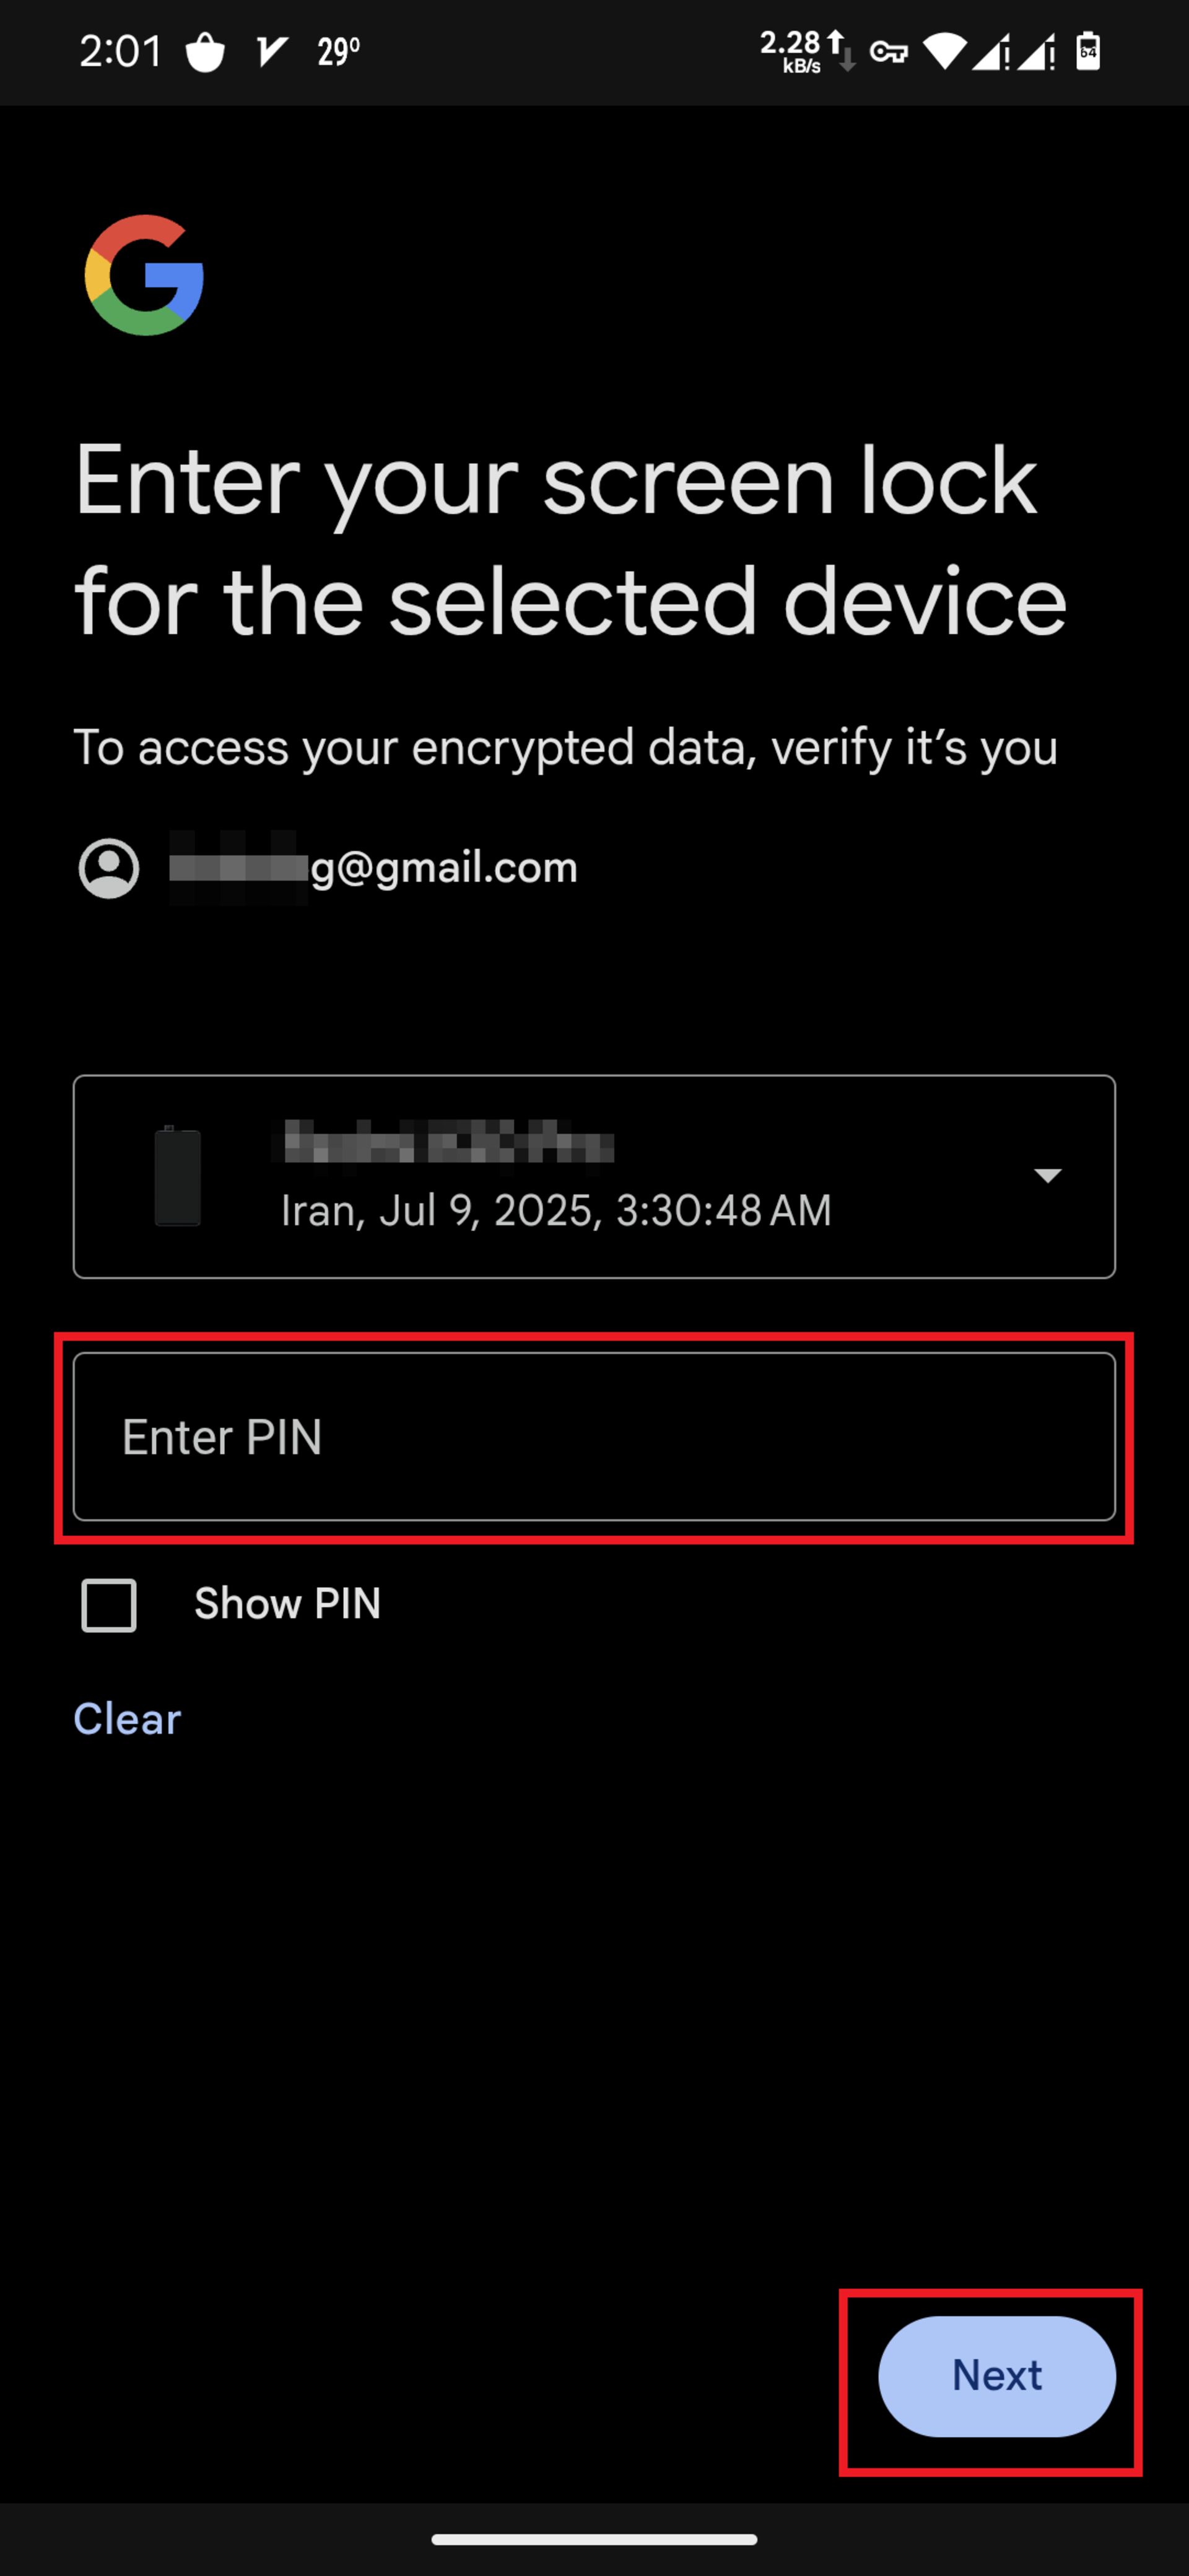Tap the account avatar icon
Screen dimensions: 1189x2576
tap(109, 868)
